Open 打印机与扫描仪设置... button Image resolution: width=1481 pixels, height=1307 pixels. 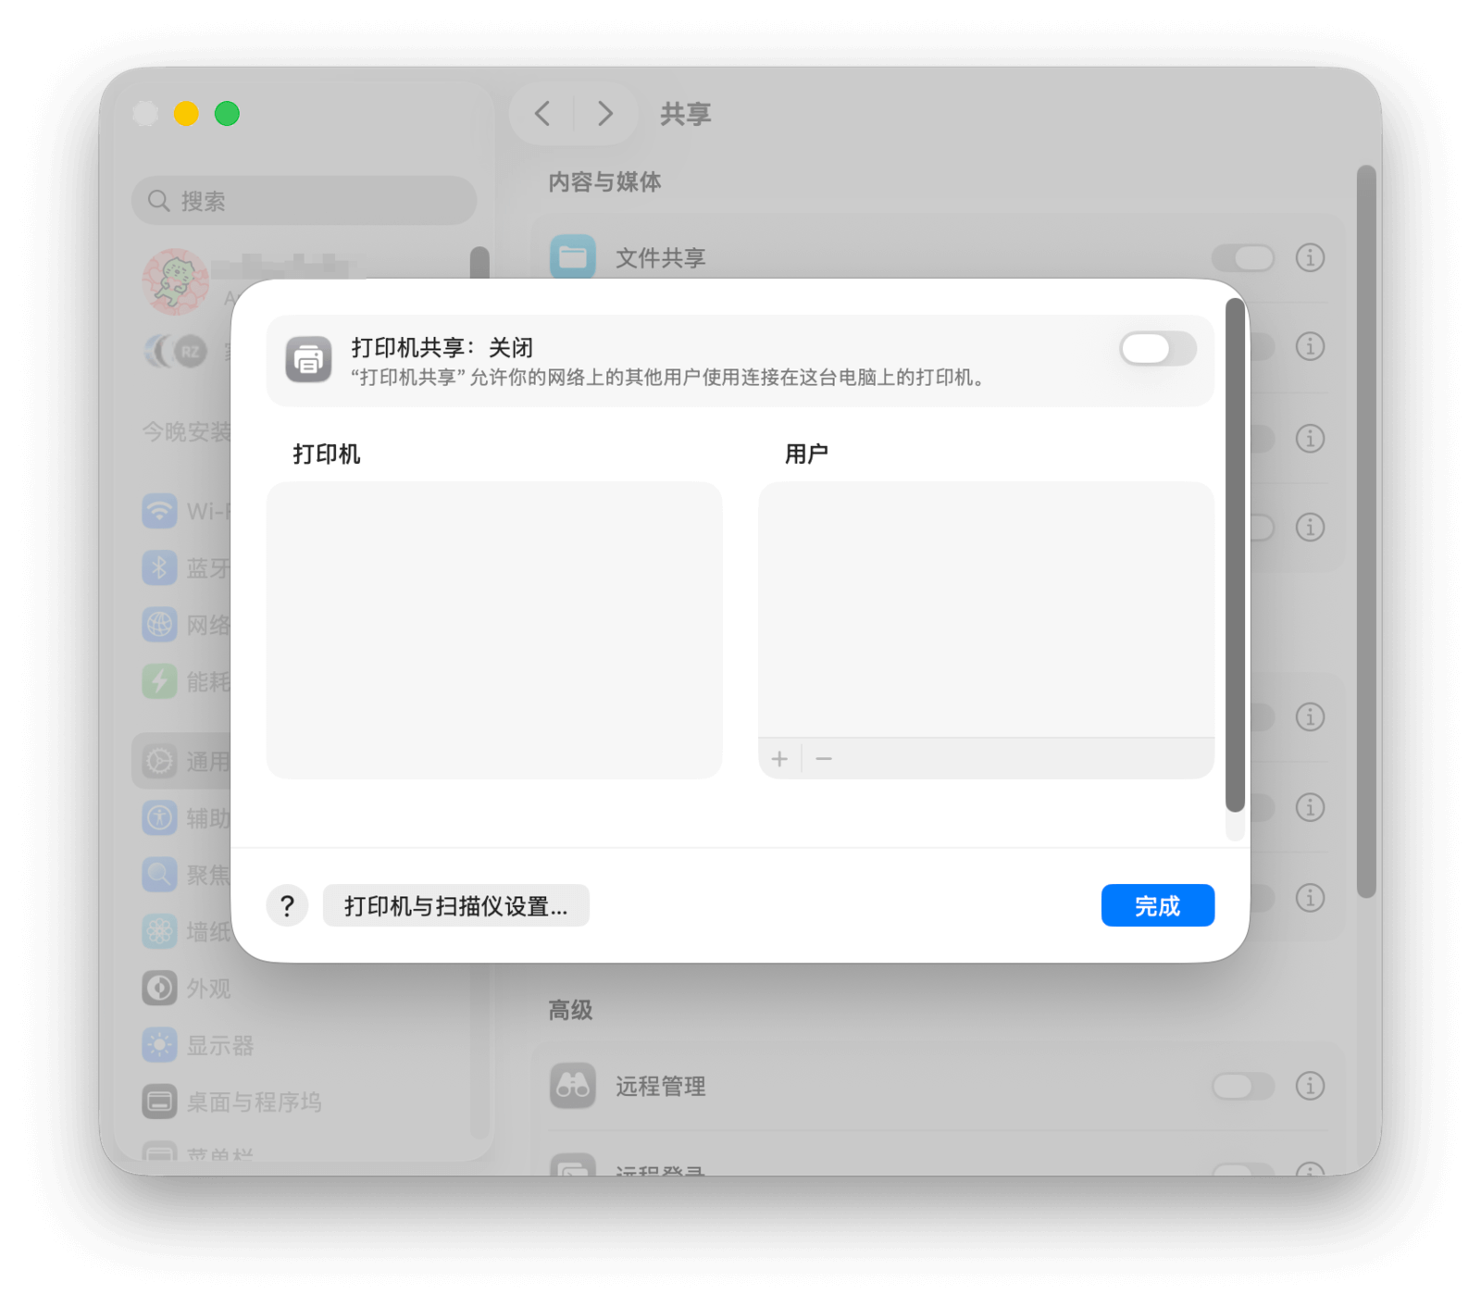point(455,905)
